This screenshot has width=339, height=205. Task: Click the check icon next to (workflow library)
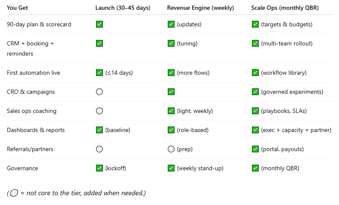click(x=255, y=73)
